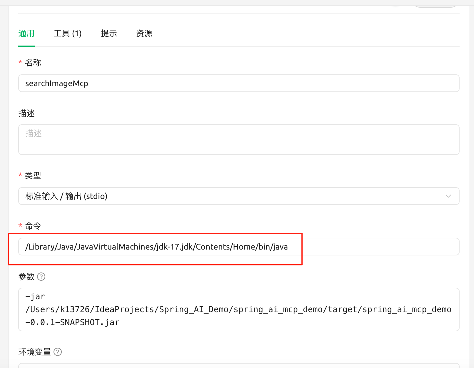Open the 提示 tab
This screenshot has height=368, width=474.
point(109,34)
